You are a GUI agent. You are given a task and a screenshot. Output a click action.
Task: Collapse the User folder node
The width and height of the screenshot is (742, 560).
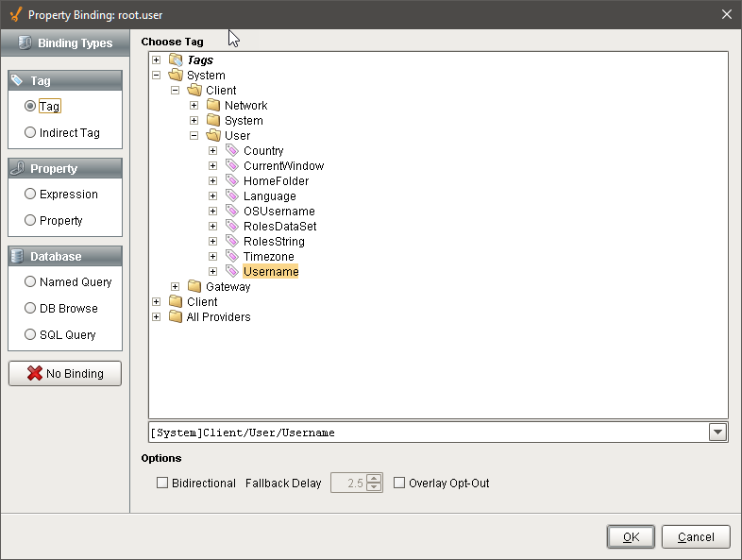tap(194, 135)
